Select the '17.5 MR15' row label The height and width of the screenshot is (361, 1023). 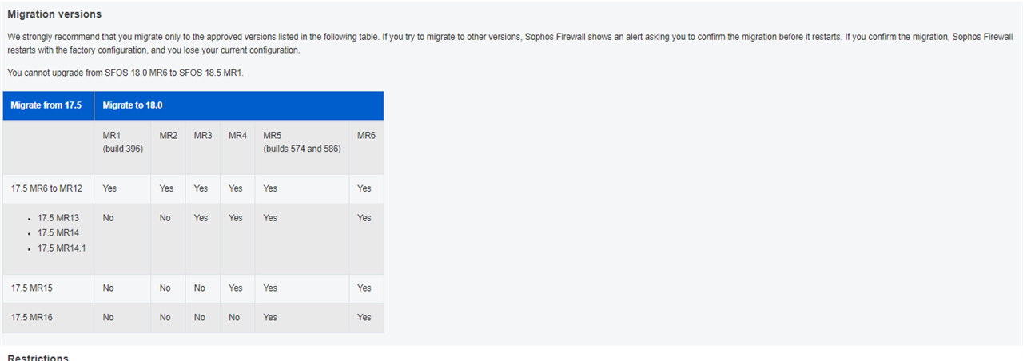tap(32, 288)
